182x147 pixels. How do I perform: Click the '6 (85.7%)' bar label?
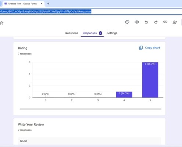click(x=150, y=64)
